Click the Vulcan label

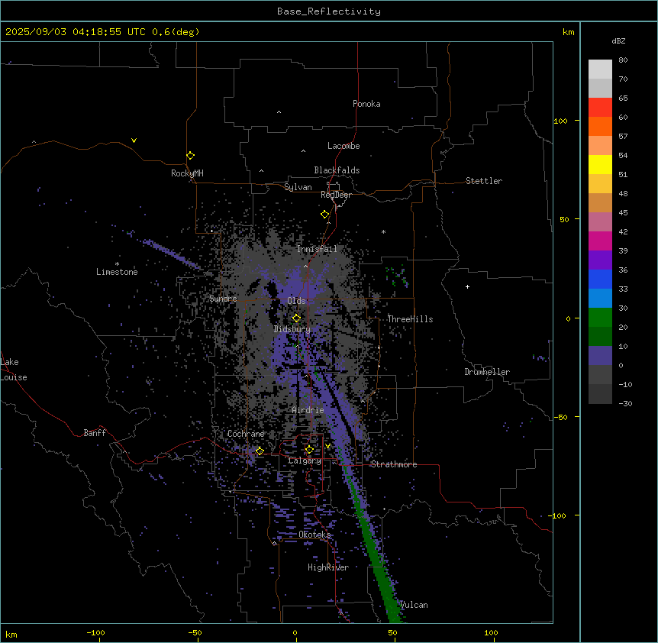click(x=414, y=605)
